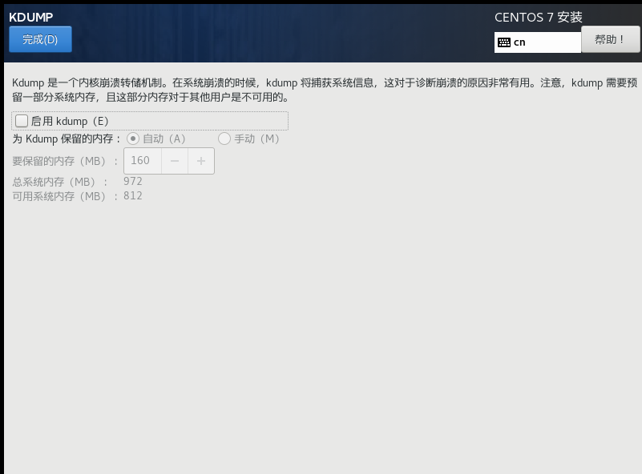Screen dimensions: 642x474
Task: Select the 手动 (M) radio button
Action: [224, 139]
